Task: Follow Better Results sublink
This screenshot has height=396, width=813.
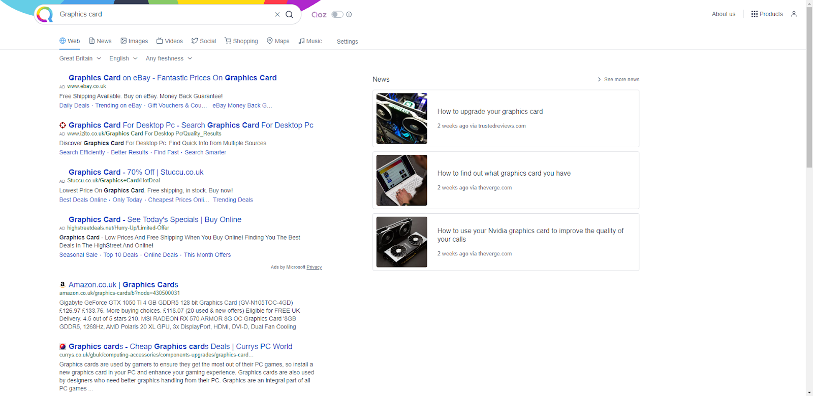Action: [x=130, y=152]
